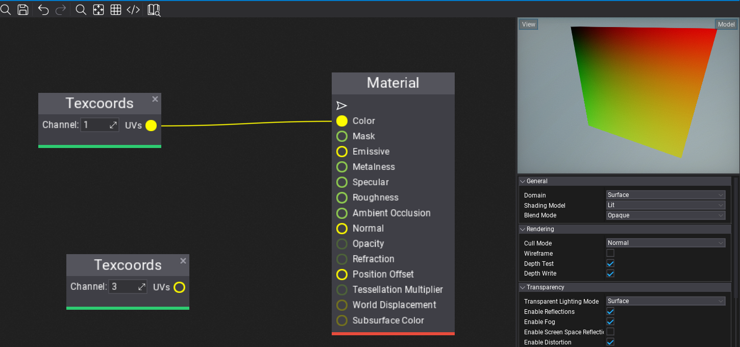
Task: Click the Material node arrow output
Action: [341, 106]
